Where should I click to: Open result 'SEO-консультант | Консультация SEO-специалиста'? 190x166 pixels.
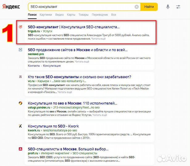coord(74,27)
